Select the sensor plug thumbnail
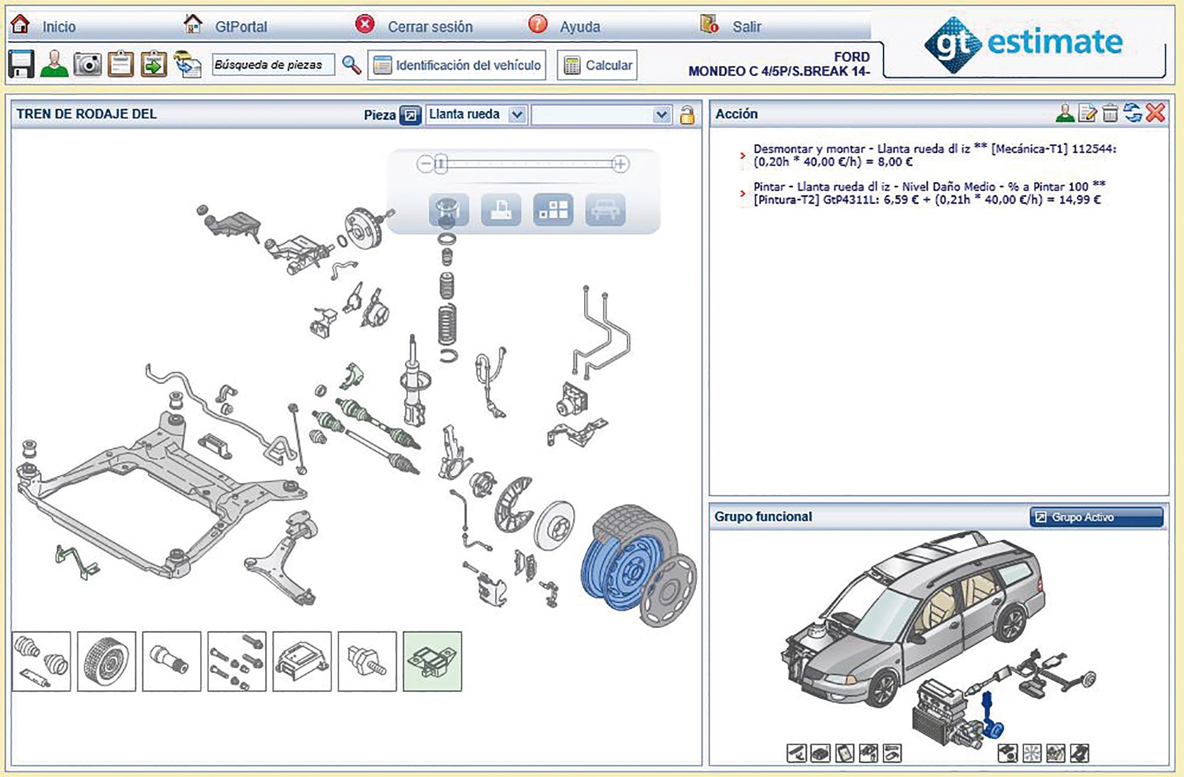The width and height of the screenshot is (1184, 777). [367, 661]
